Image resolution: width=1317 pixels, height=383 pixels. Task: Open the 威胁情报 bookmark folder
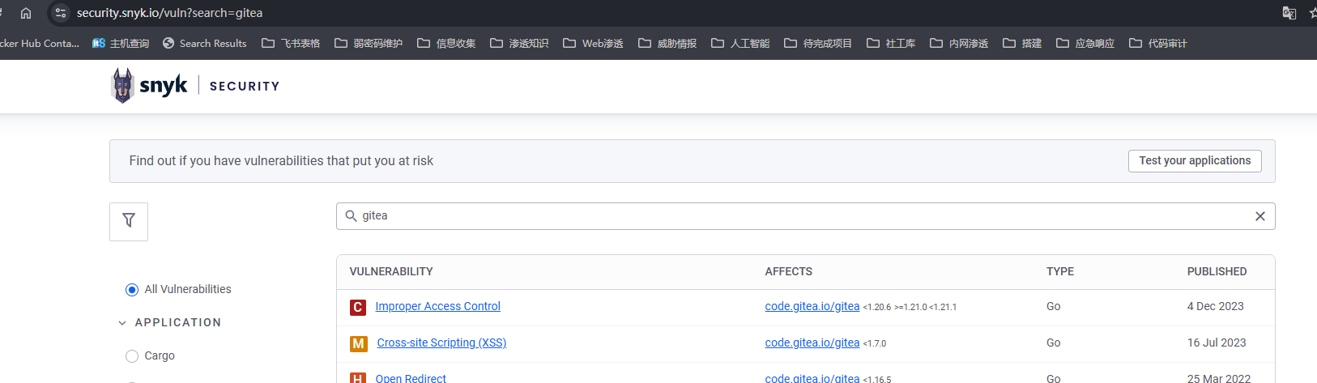click(667, 43)
